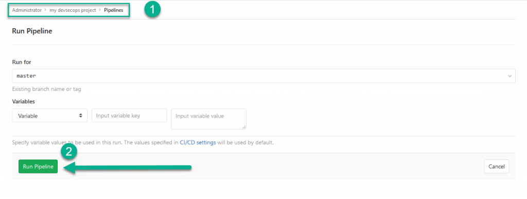Click the Cancel button

497,167
